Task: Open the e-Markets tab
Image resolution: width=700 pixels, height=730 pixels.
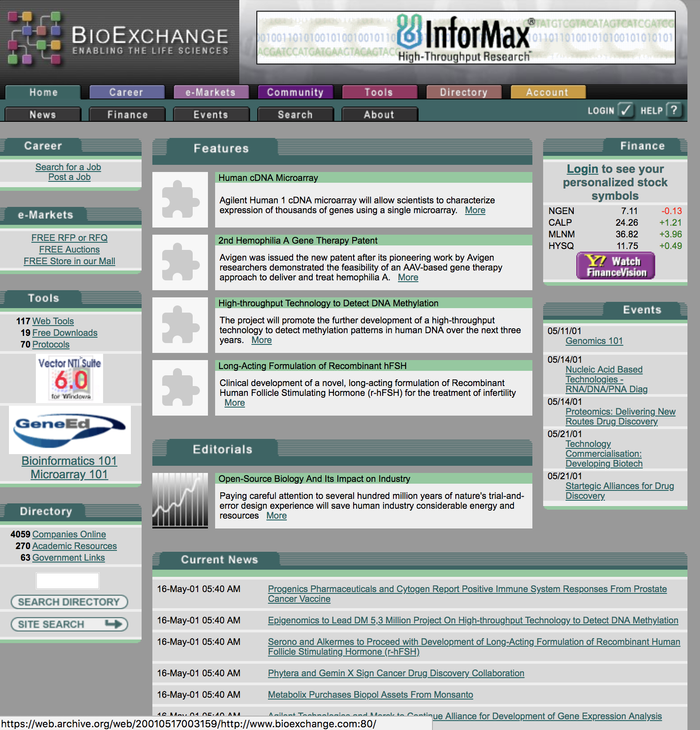Action: tap(211, 92)
